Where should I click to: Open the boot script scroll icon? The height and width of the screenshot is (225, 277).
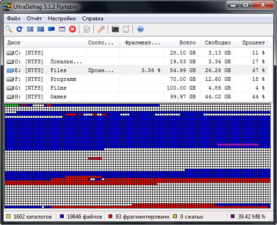[126, 29]
